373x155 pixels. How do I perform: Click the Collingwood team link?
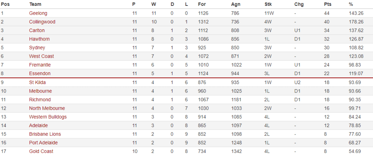(42, 22)
